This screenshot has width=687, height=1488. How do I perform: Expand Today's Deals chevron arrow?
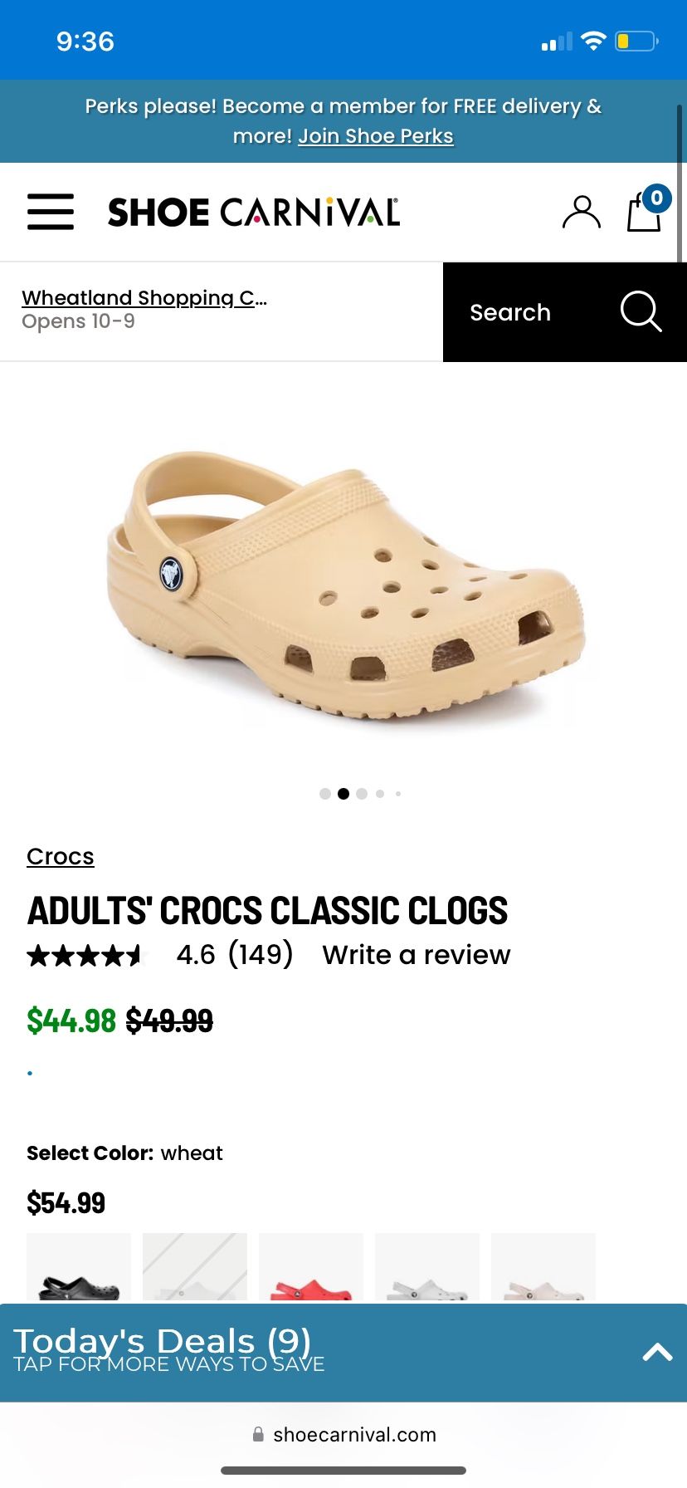pos(657,1352)
